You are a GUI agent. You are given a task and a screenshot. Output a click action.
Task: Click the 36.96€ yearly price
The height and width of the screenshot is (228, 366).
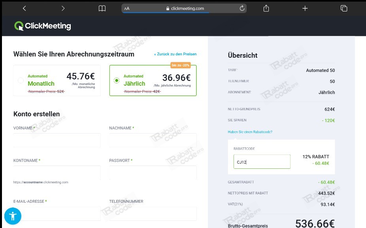pyautogui.click(x=176, y=78)
